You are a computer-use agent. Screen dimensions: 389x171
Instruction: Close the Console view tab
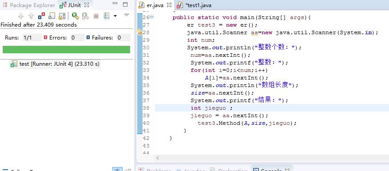pos(287,170)
